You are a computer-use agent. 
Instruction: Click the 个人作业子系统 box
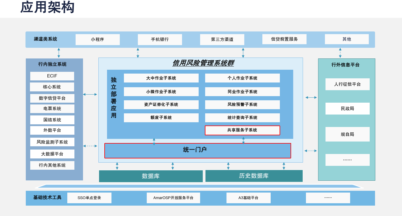click(x=243, y=78)
